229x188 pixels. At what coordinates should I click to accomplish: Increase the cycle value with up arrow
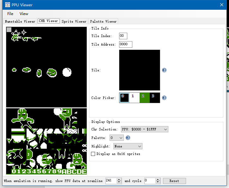click(158, 180)
